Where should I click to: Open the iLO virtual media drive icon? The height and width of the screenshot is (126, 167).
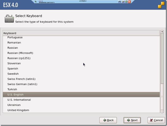pyautogui.click(x=123, y=2)
